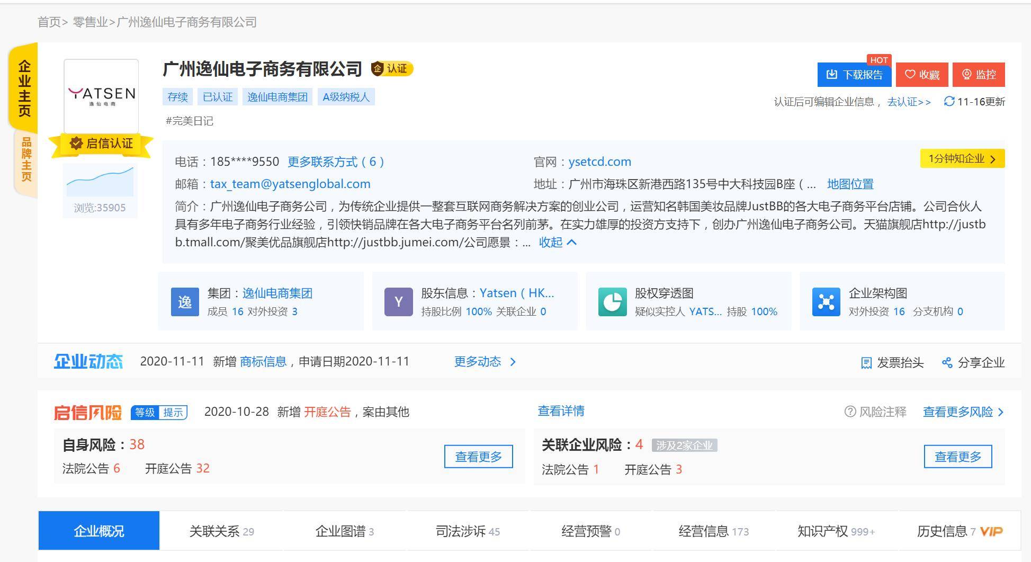Click 查看更多 under 关联企业风险

[x=958, y=457]
